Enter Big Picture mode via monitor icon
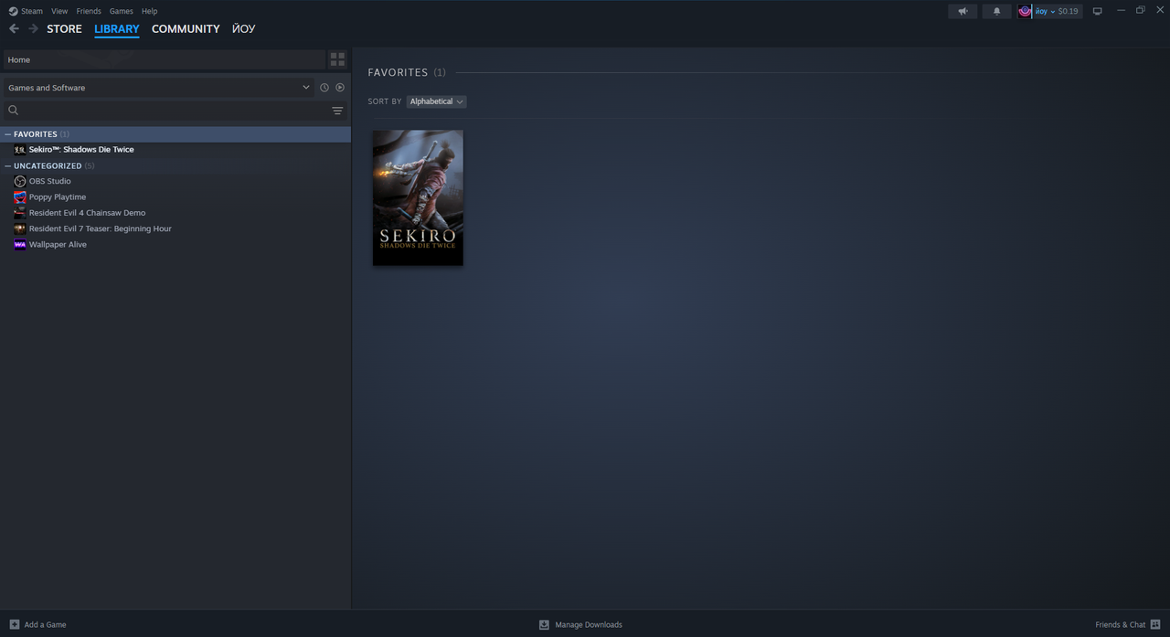 click(x=1098, y=11)
